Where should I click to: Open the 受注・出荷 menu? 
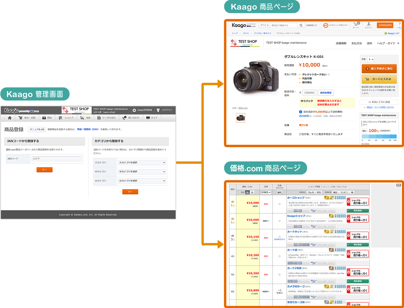[27, 118]
